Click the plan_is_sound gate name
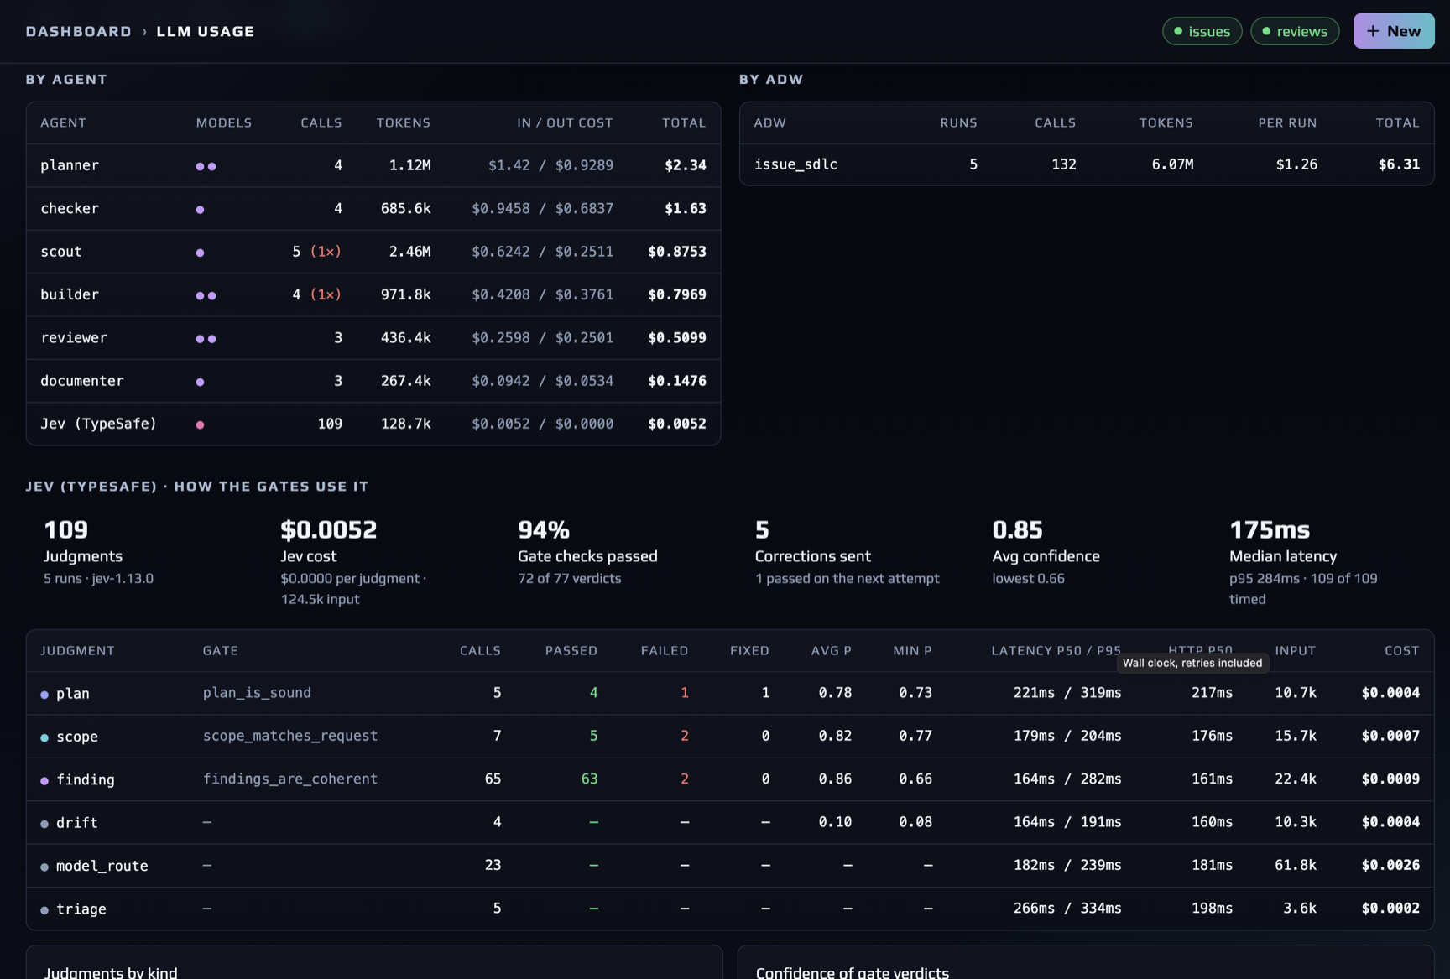This screenshot has width=1450, height=979. (257, 692)
